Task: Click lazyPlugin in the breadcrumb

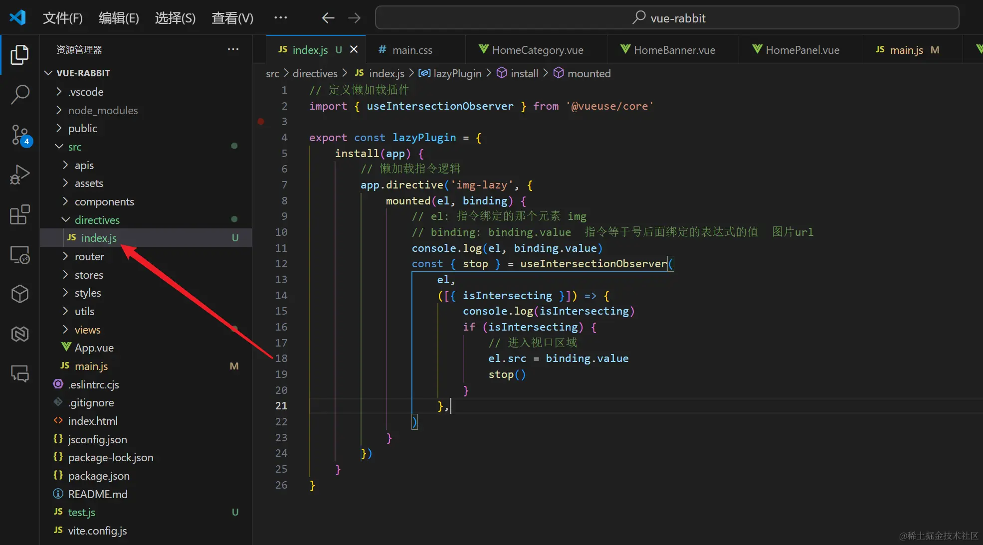Action: point(457,73)
